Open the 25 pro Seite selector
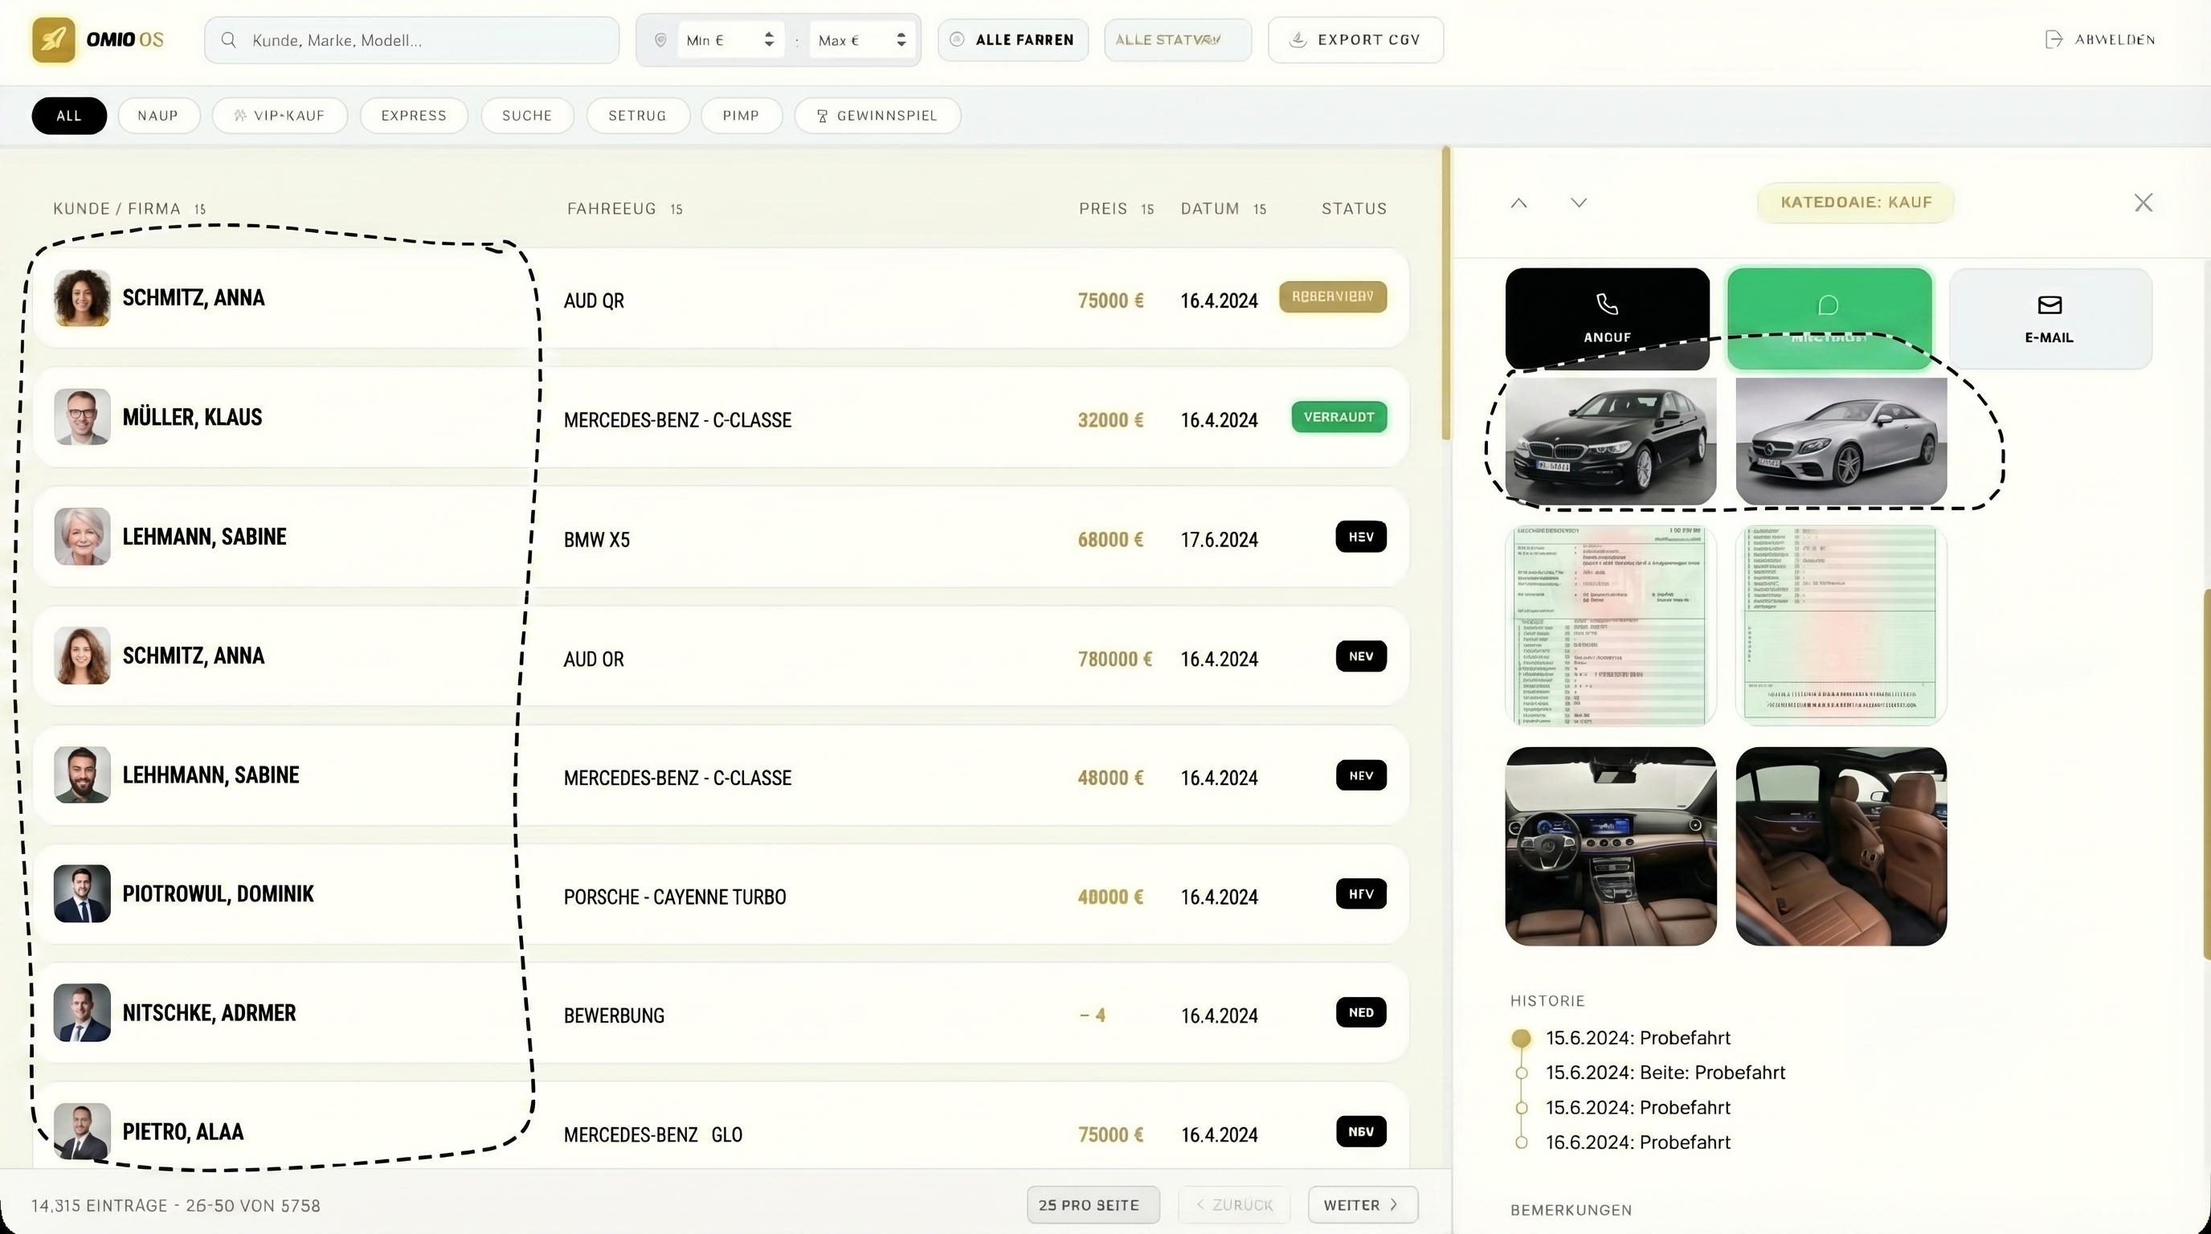 (x=1092, y=1205)
